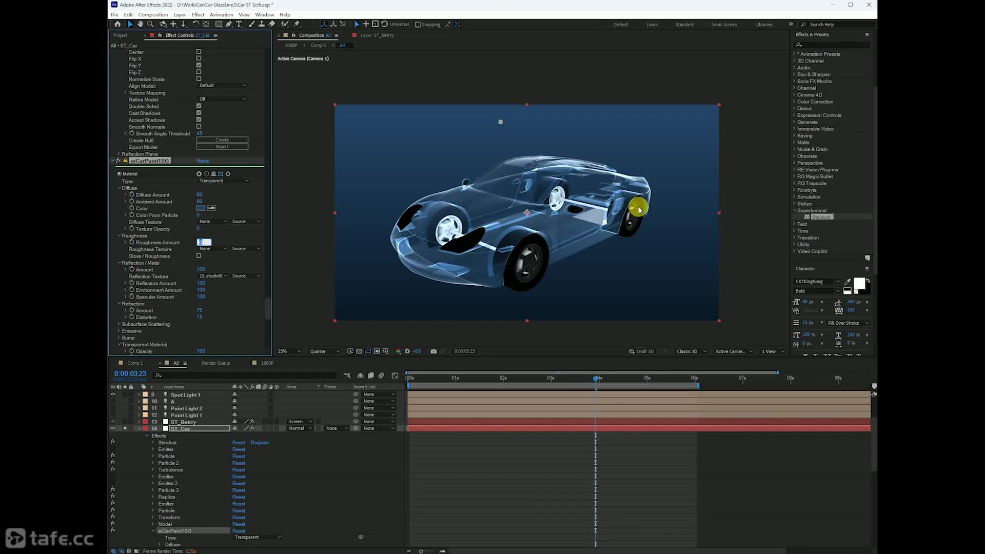The image size is (985, 554).
Task: Open the Quarter resolution dropdown
Action: [324, 351]
